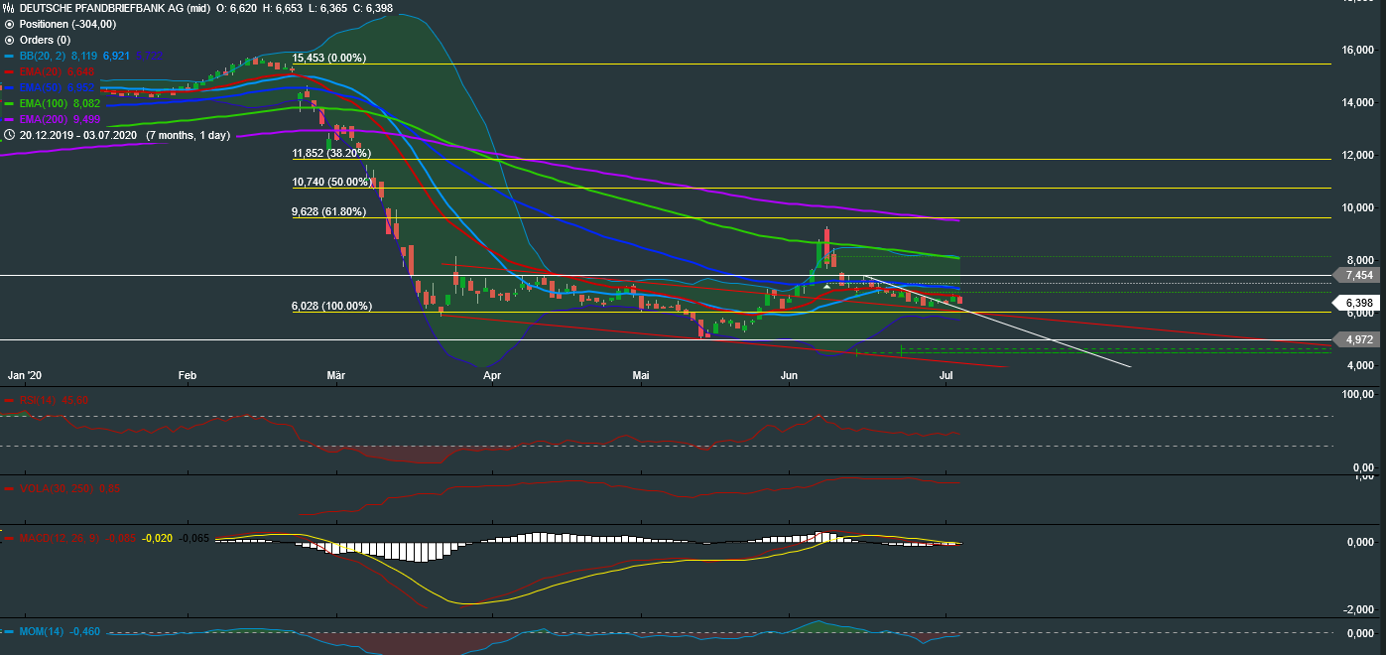Click the 8,000 price axis value
Screen dimensions: 1386x655
pos(1361,260)
